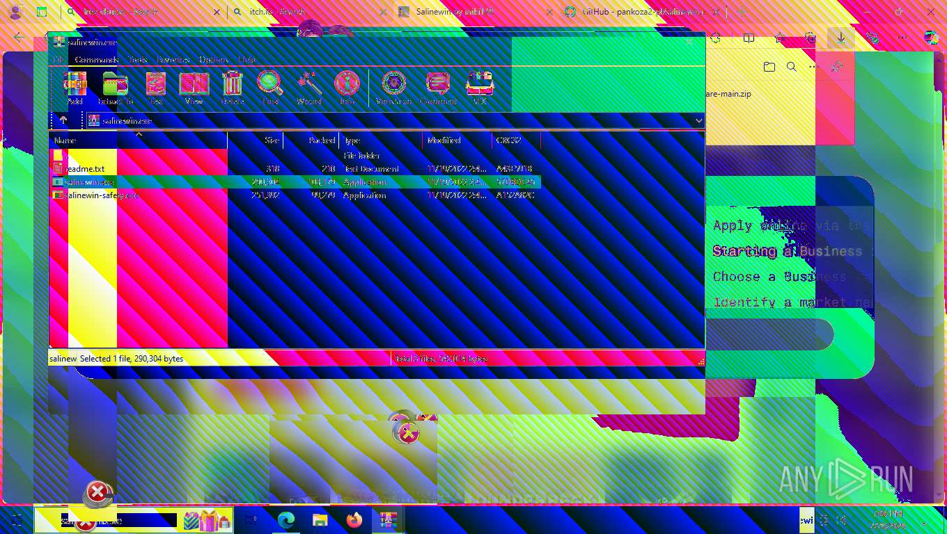The width and height of the screenshot is (947, 534).
Task: Sort by the Type column header
Action: 381,140
